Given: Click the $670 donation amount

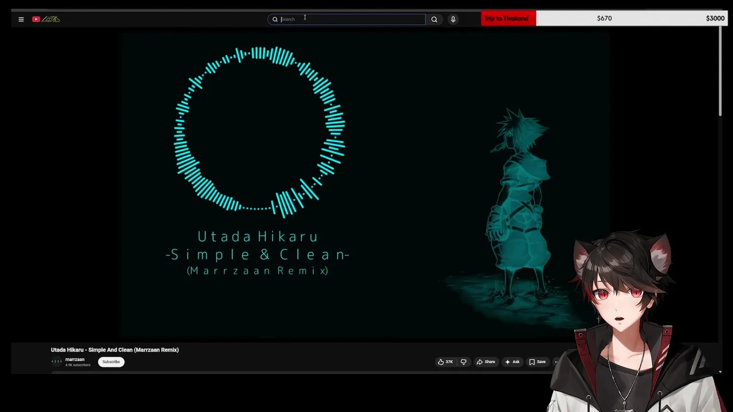Looking at the screenshot, I should [x=604, y=18].
